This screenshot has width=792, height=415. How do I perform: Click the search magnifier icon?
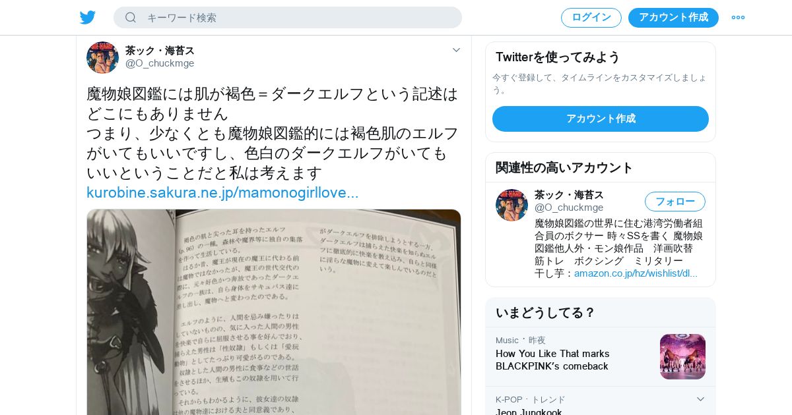point(131,17)
